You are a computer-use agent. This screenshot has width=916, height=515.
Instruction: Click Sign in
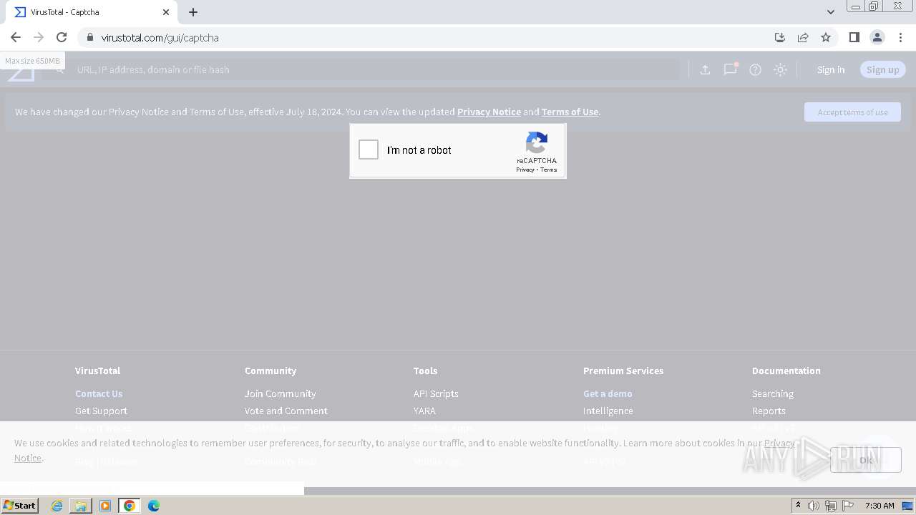[x=831, y=69]
